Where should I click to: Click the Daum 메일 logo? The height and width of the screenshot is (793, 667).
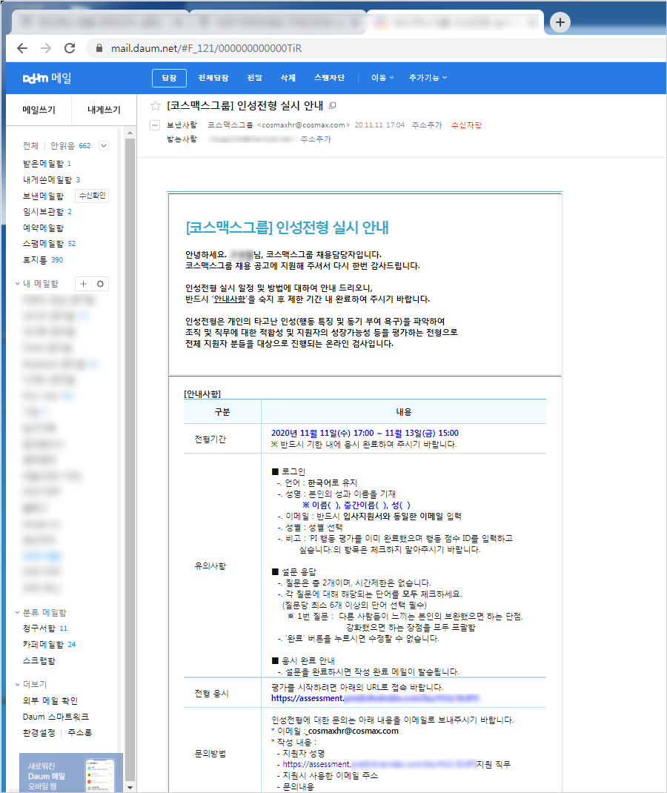click(47, 78)
